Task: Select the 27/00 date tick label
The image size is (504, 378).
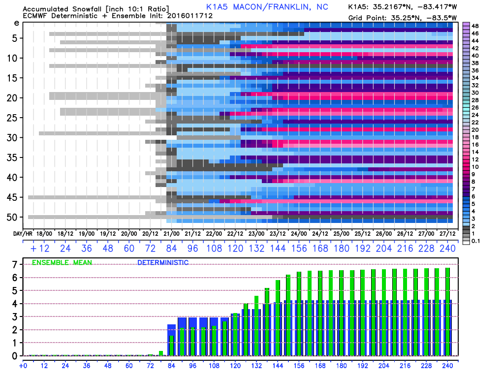Action: coord(426,234)
